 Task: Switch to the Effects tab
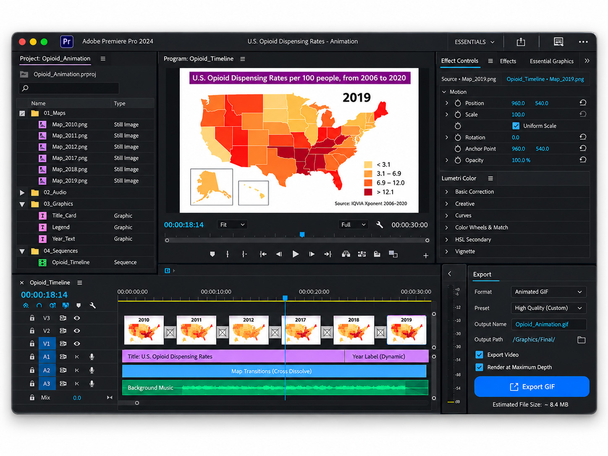tap(508, 61)
